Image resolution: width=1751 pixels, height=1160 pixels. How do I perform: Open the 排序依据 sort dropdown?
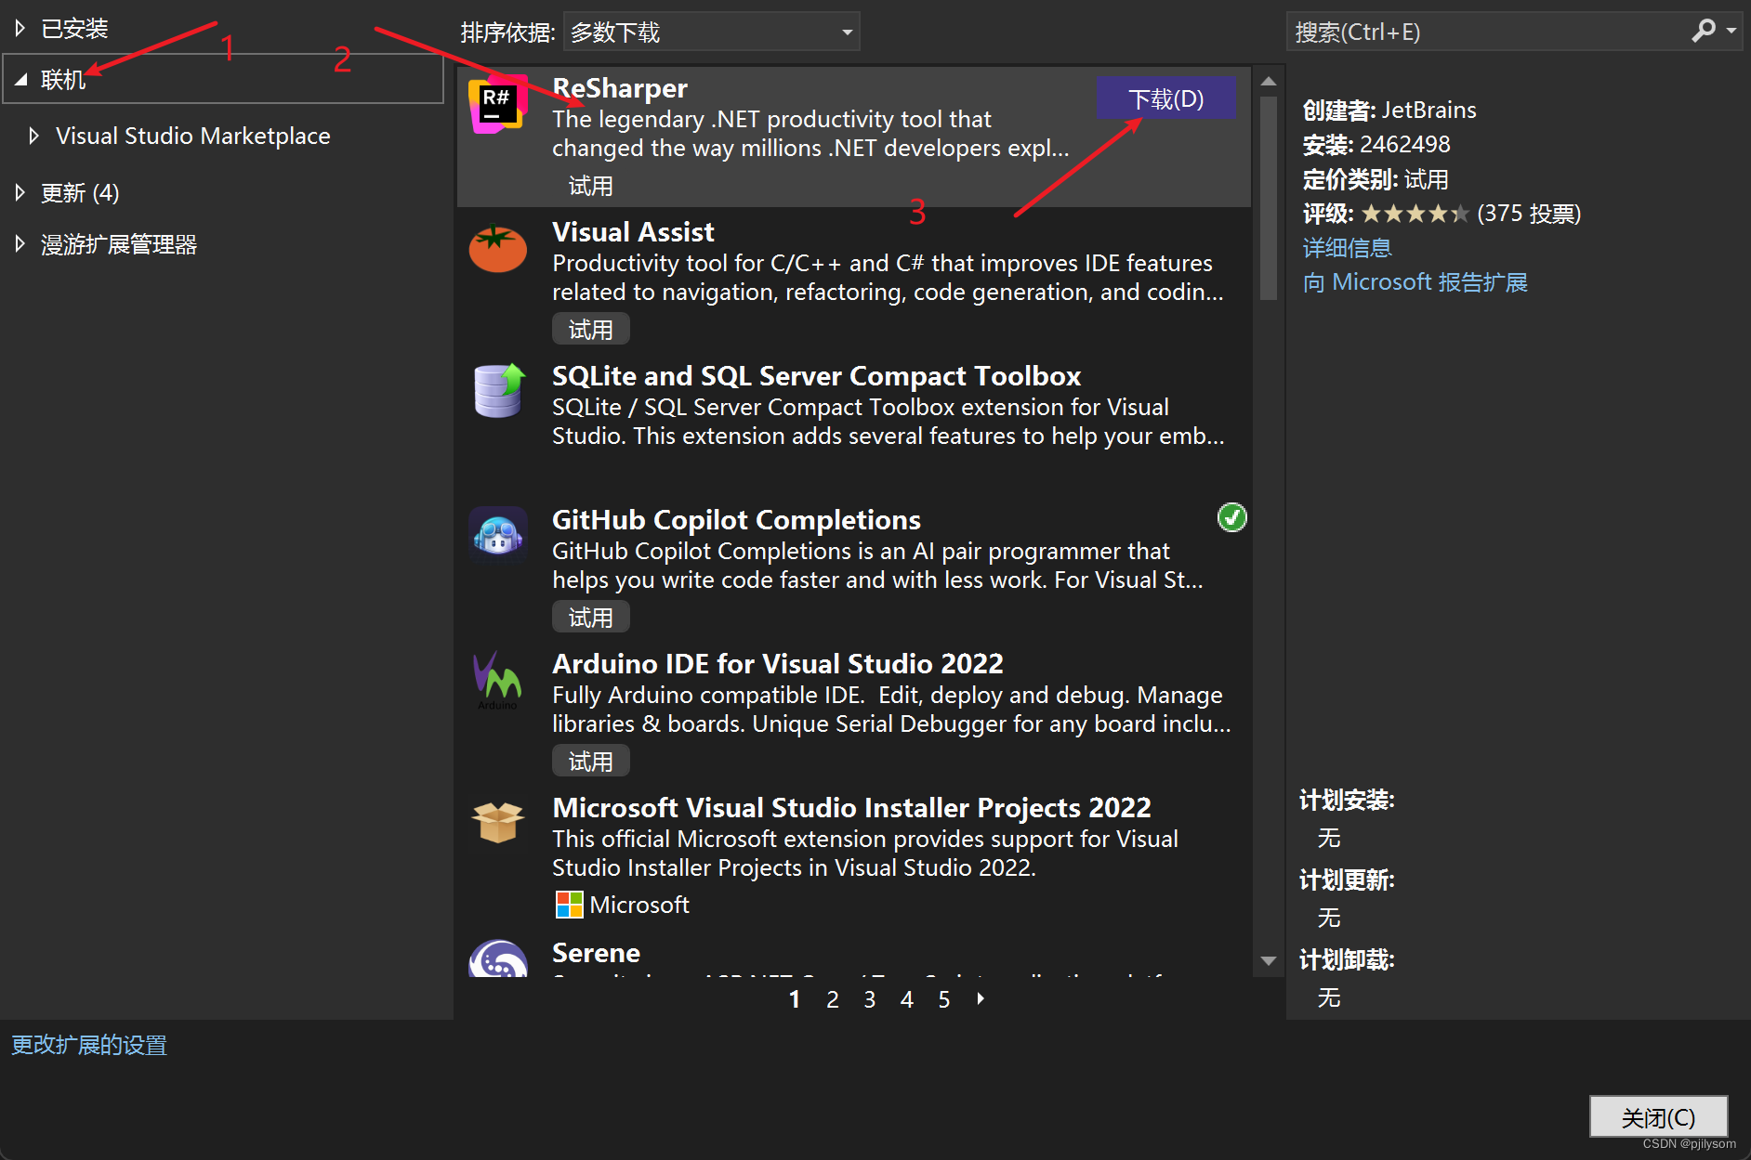click(711, 32)
